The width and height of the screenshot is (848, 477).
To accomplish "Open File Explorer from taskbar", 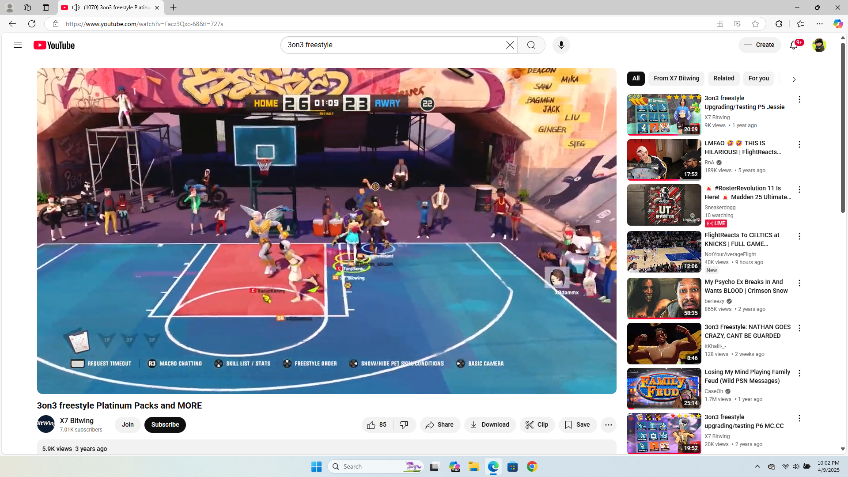I will pyautogui.click(x=473, y=466).
